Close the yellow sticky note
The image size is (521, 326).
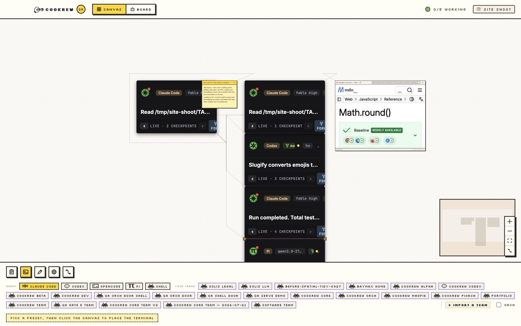(x=234, y=83)
